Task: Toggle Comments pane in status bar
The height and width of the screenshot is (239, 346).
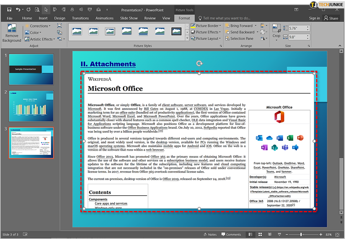Action: click(x=231, y=234)
